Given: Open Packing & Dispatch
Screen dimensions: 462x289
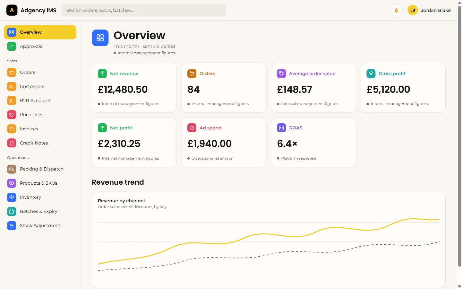Looking at the screenshot, I should [40, 169].
